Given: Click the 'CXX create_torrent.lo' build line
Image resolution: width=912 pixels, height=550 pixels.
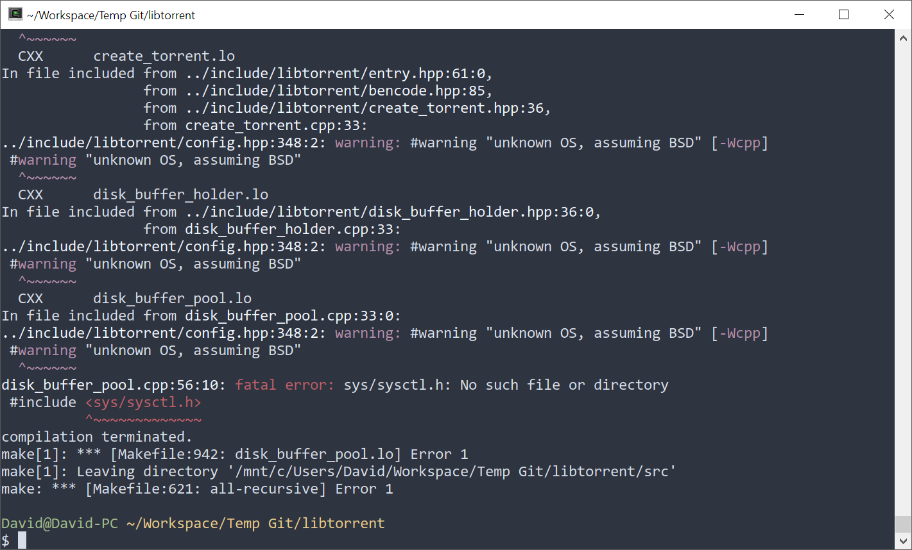Looking at the screenshot, I should 125,56.
